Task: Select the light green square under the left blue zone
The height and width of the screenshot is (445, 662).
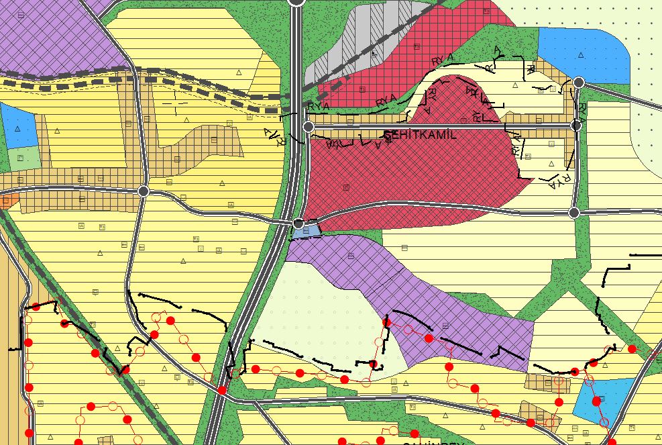Action: point(25,158)
